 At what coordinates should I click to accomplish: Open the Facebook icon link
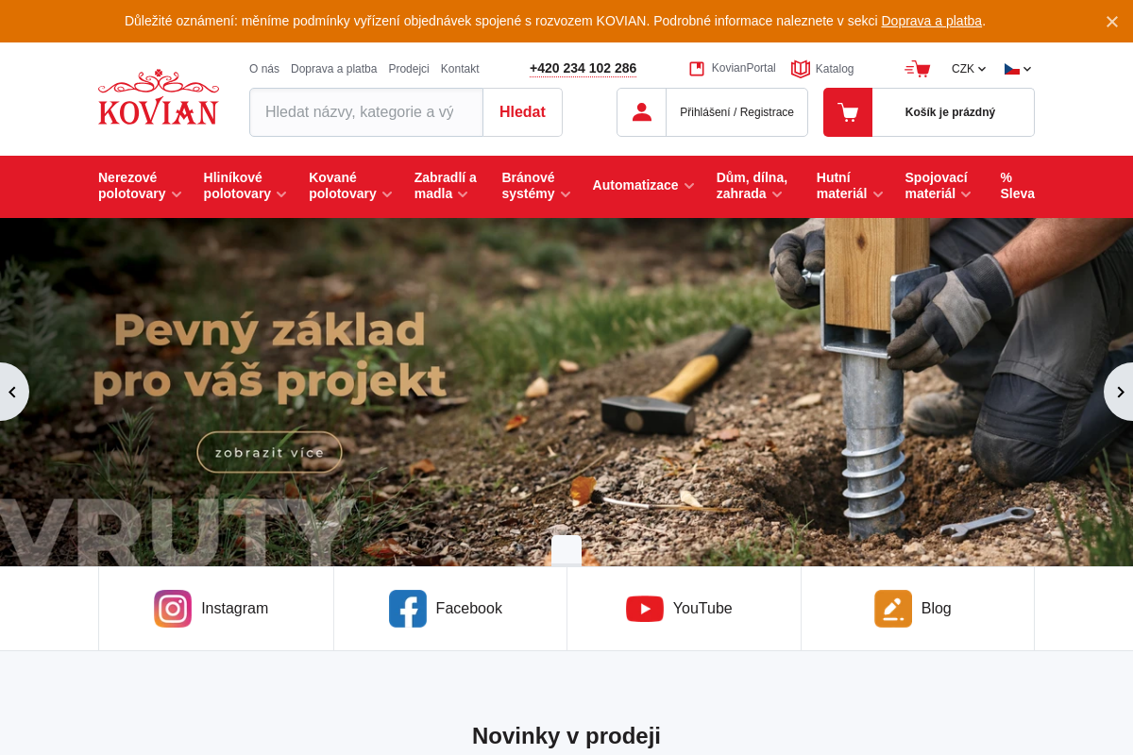pos(408,609)
